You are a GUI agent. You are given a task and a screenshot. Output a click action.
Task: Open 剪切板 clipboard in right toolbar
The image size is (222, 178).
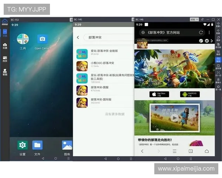pos(218,46)
